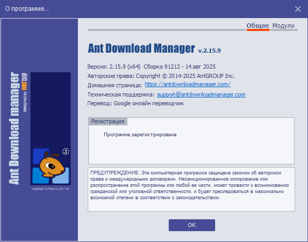
Task: Select the Общее tab
Action: pyautogui.click(x=258, y=26)
